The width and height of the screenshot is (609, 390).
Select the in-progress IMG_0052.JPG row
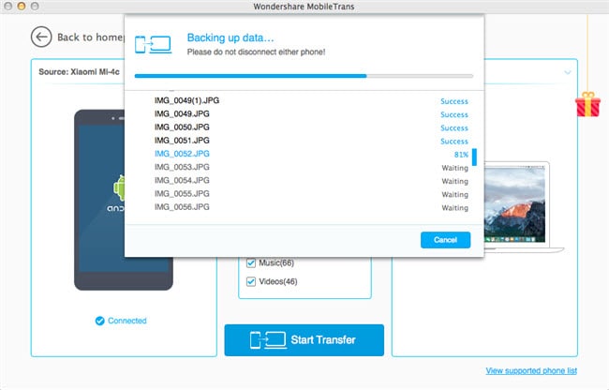311,154
